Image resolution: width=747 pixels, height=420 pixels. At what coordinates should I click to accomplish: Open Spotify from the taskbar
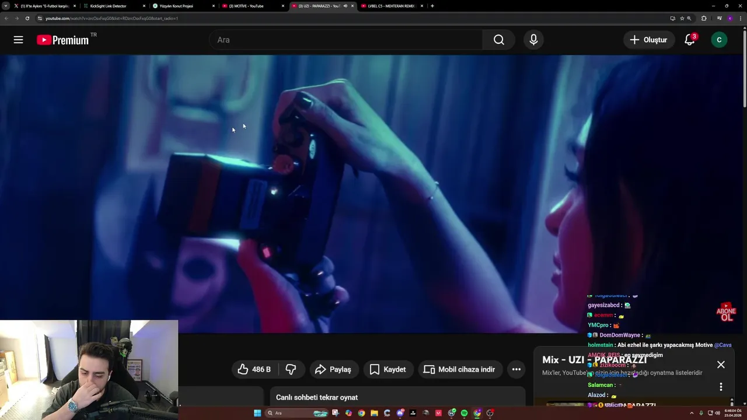click(464, 413)
